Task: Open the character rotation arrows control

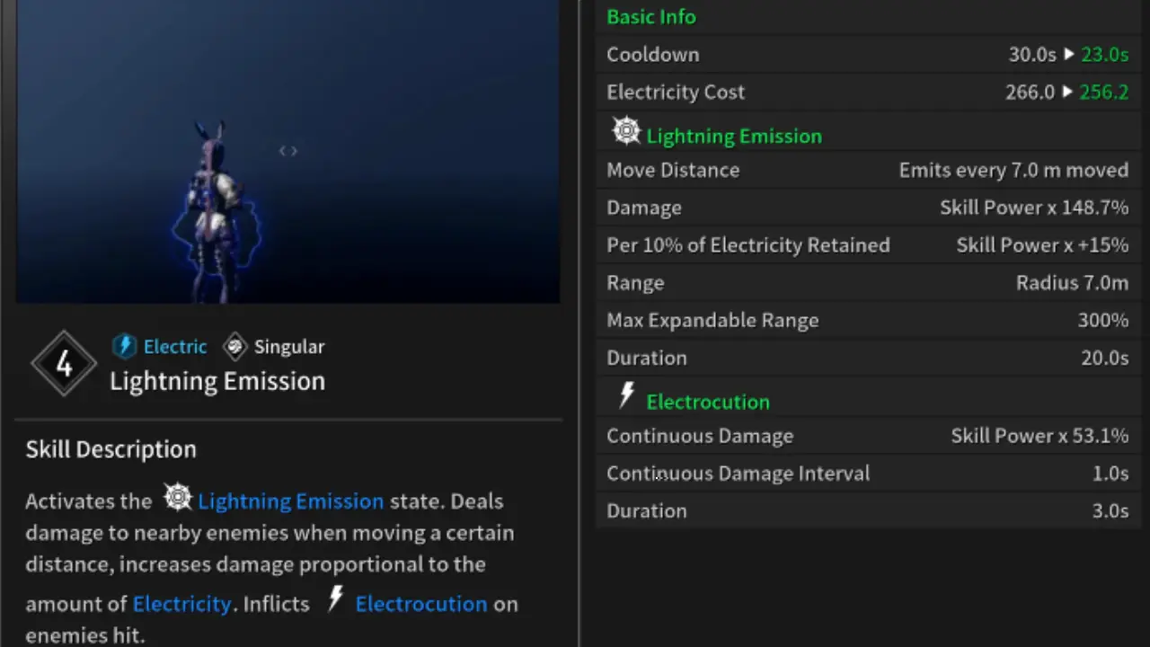Action: (287, 150)
